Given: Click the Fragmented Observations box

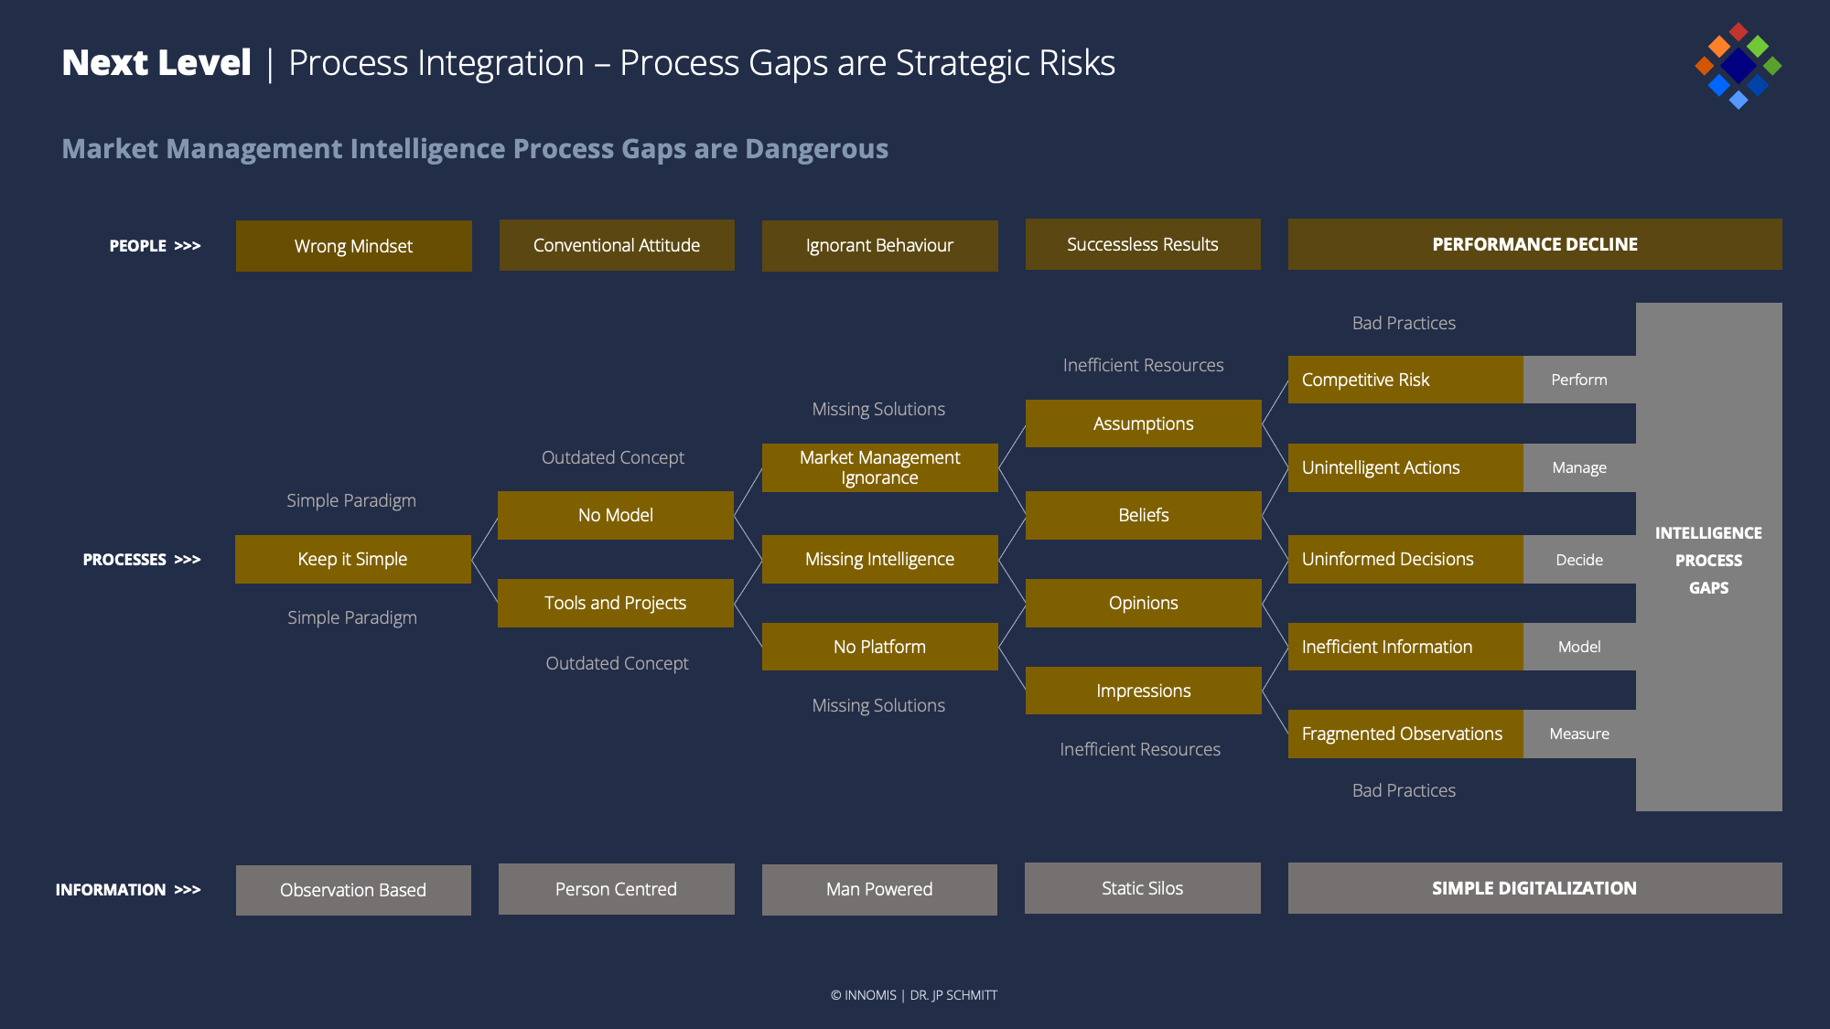Looking at the screenshot, I should coord(1405,734).
